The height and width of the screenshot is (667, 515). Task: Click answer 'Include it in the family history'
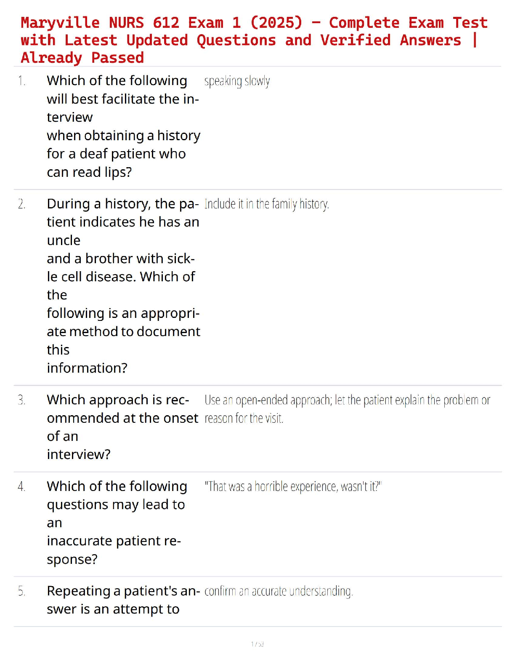point(267,204)
